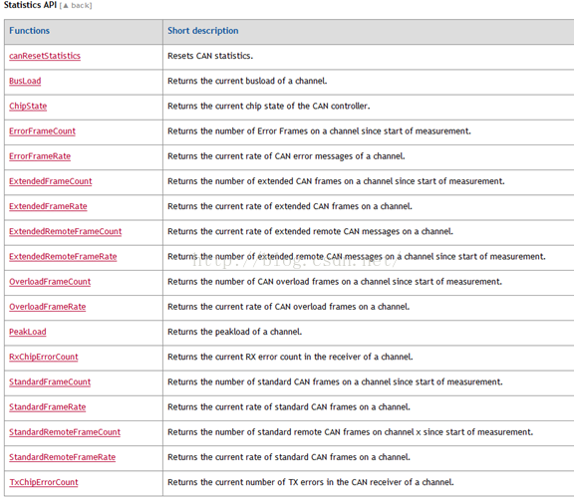The width and height of the screenshot is (574, 499).
Task: Open the ExtendedFrameCount function link
Action: [x=51, y=181]
